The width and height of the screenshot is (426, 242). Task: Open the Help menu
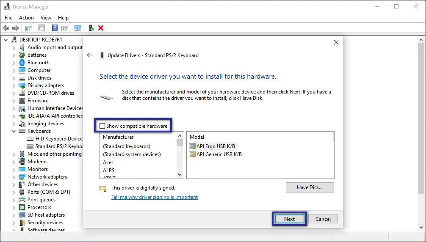click(x=63, y=18)
